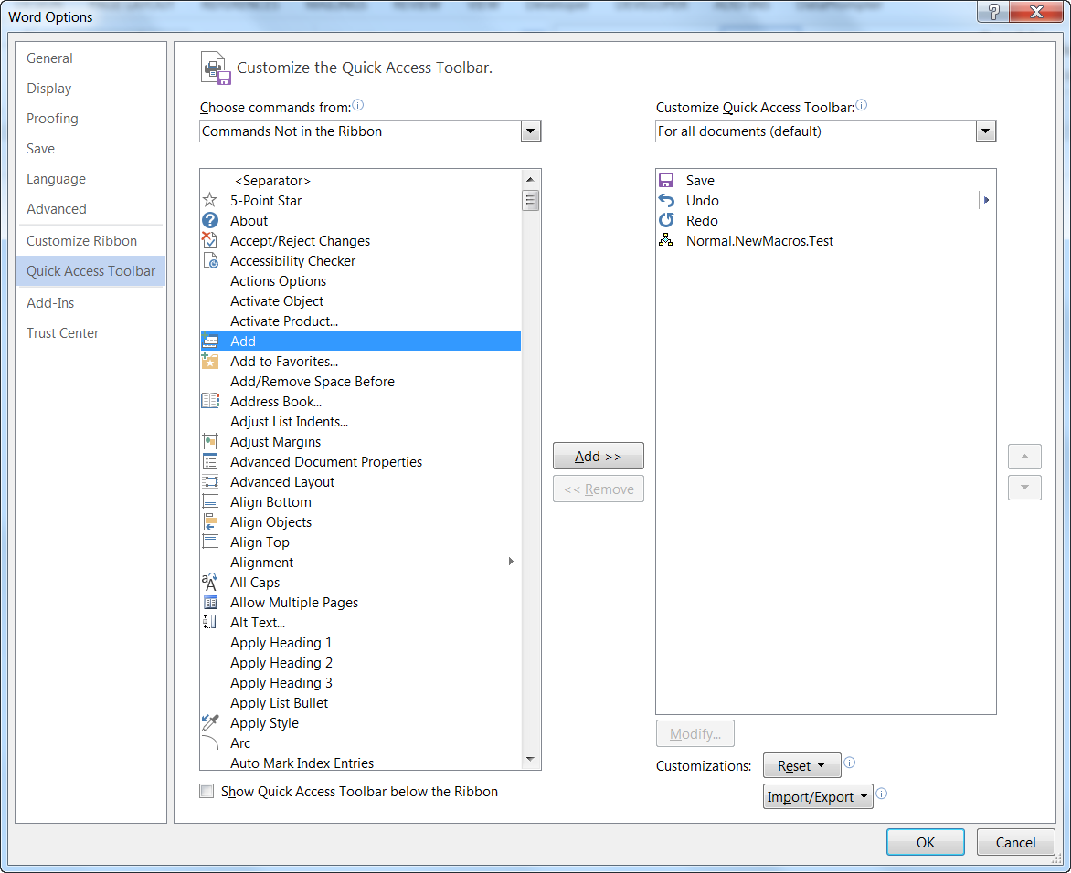Click the info icon next to Reset
This screenshot has width=1071, height=873.
[x=849, y=763]
